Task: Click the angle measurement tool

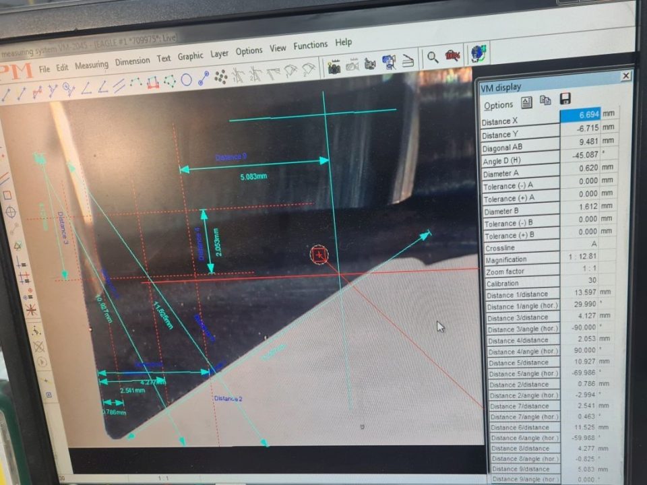Action: (86, 88)
